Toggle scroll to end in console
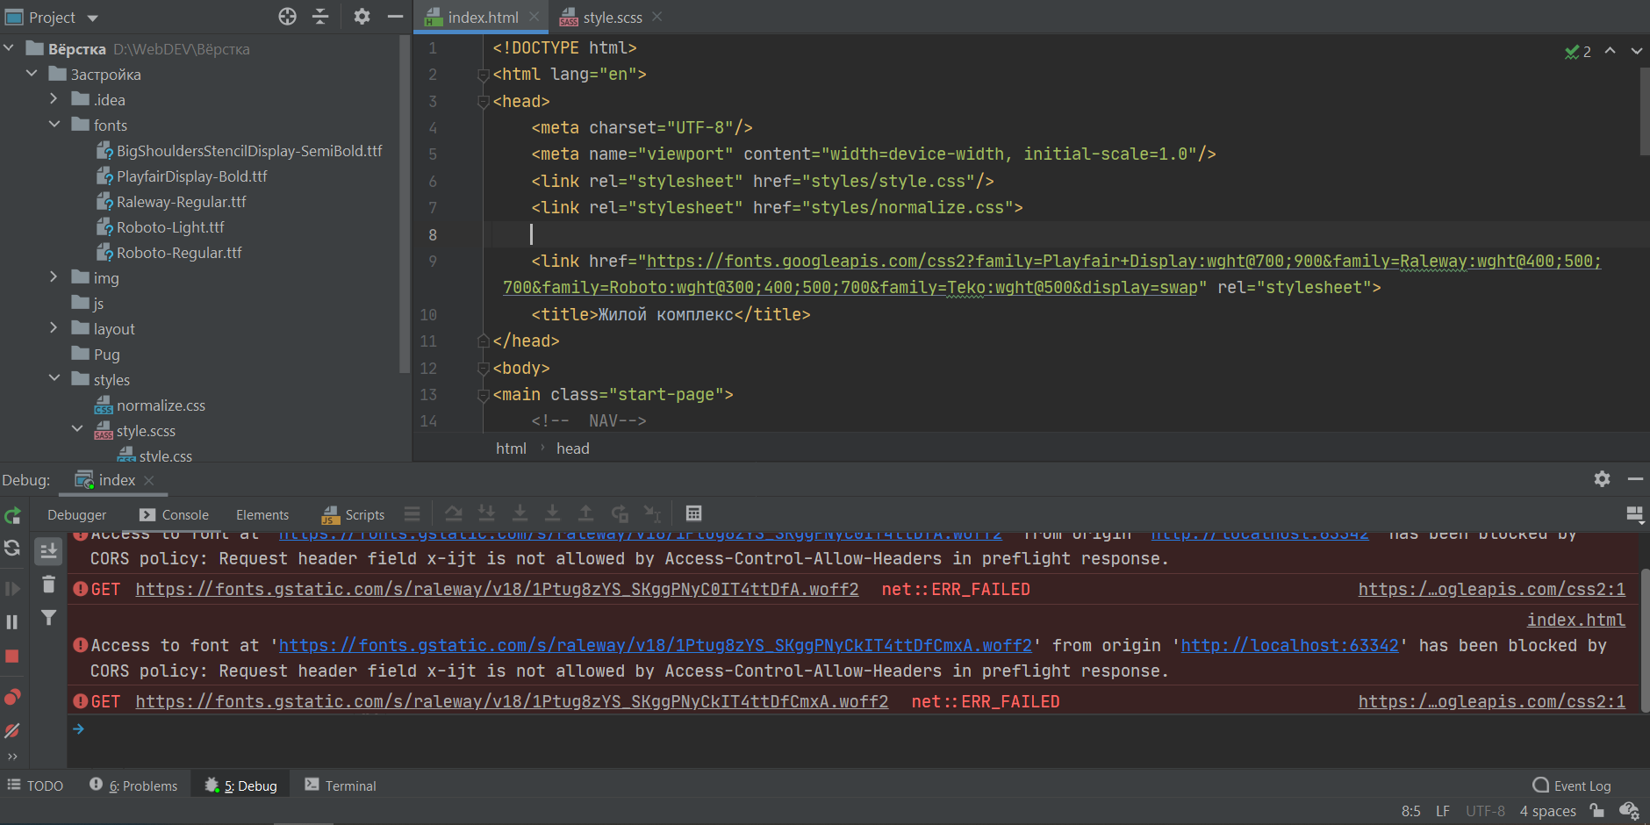Screen dimensions: 1650x825 (x=48, y=551)
